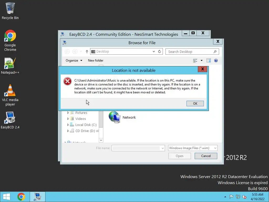Viewport: 269px width, 202px height.
Task: Click the Browse for File title icon
Action: 65,43
